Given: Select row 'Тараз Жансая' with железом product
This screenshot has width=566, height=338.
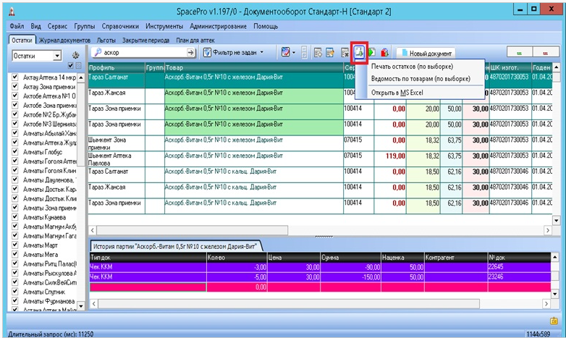Looking at the screenshot, I should pos(320,96).
